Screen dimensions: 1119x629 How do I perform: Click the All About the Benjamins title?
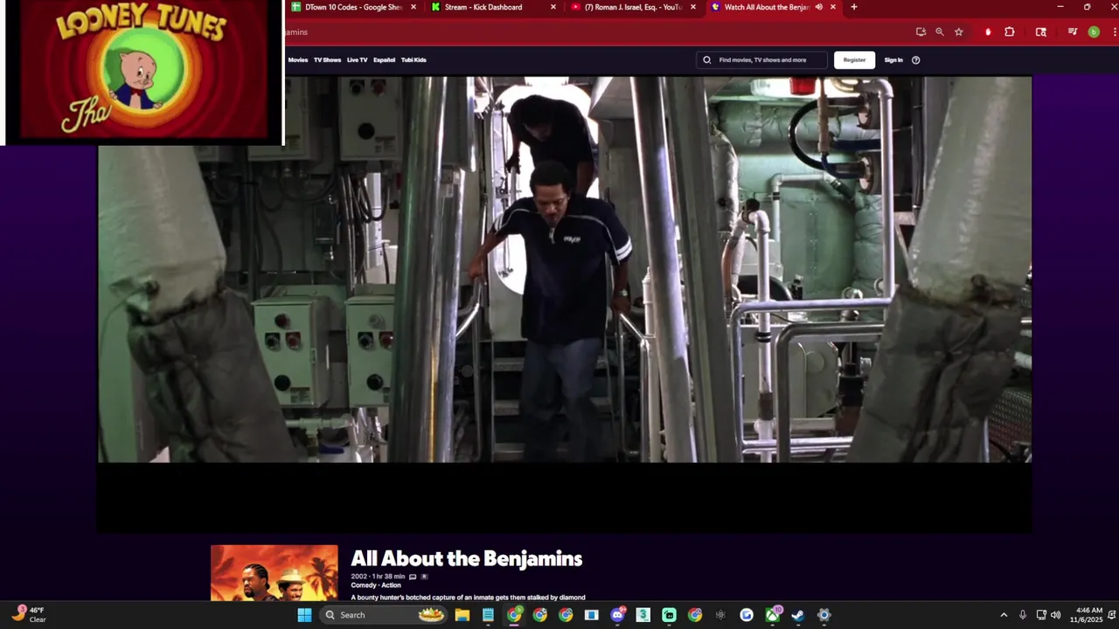tap(466, 558)
